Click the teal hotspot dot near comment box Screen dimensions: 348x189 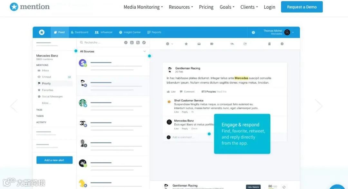click(x=209, y=134)
